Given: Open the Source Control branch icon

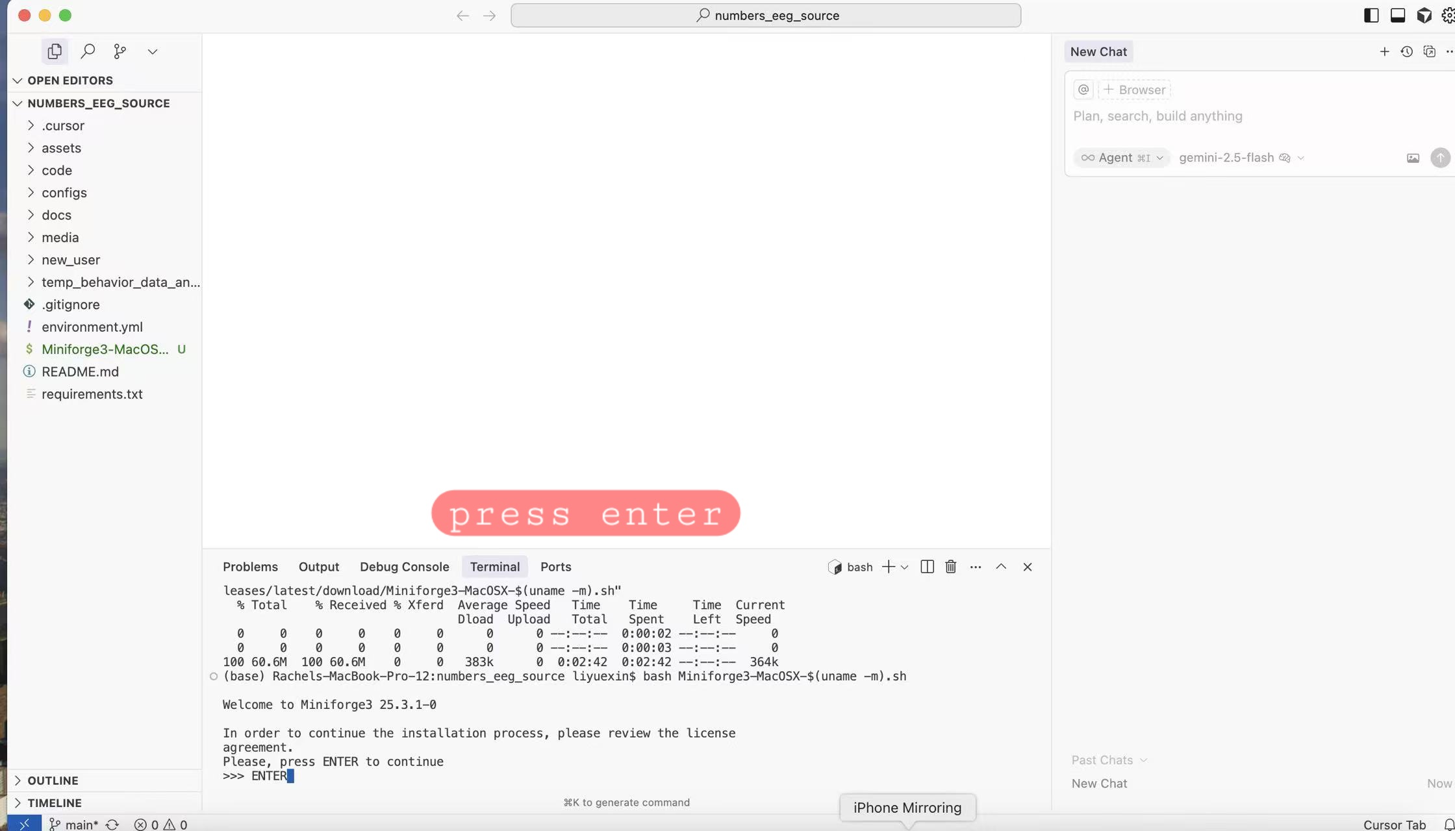Looking at the screenshot, I should [x=120, y=51].
